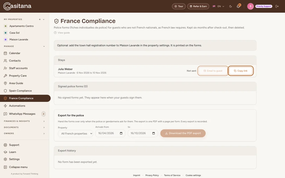The width and height of the screenshot is (285, 178).
Task: Toggle dark mode moon icon
Action: coord(230,6)
